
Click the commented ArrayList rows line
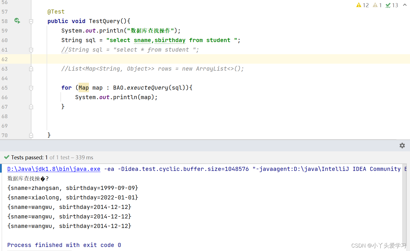152,69
